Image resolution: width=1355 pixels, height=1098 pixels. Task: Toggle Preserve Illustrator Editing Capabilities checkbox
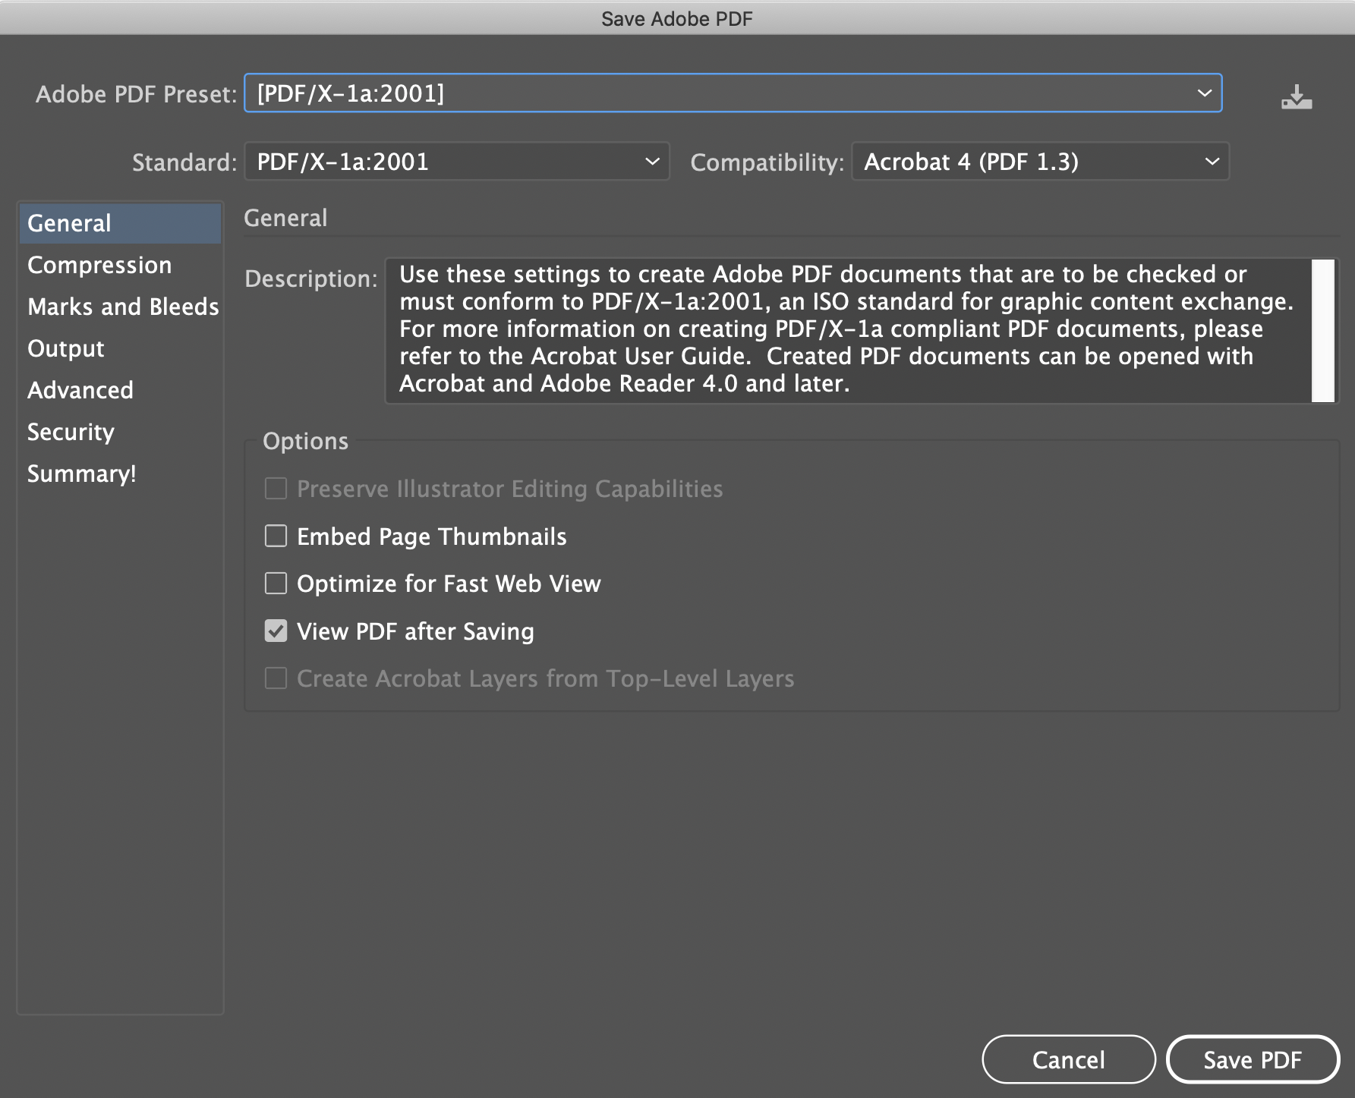click(x=276, y=489)
